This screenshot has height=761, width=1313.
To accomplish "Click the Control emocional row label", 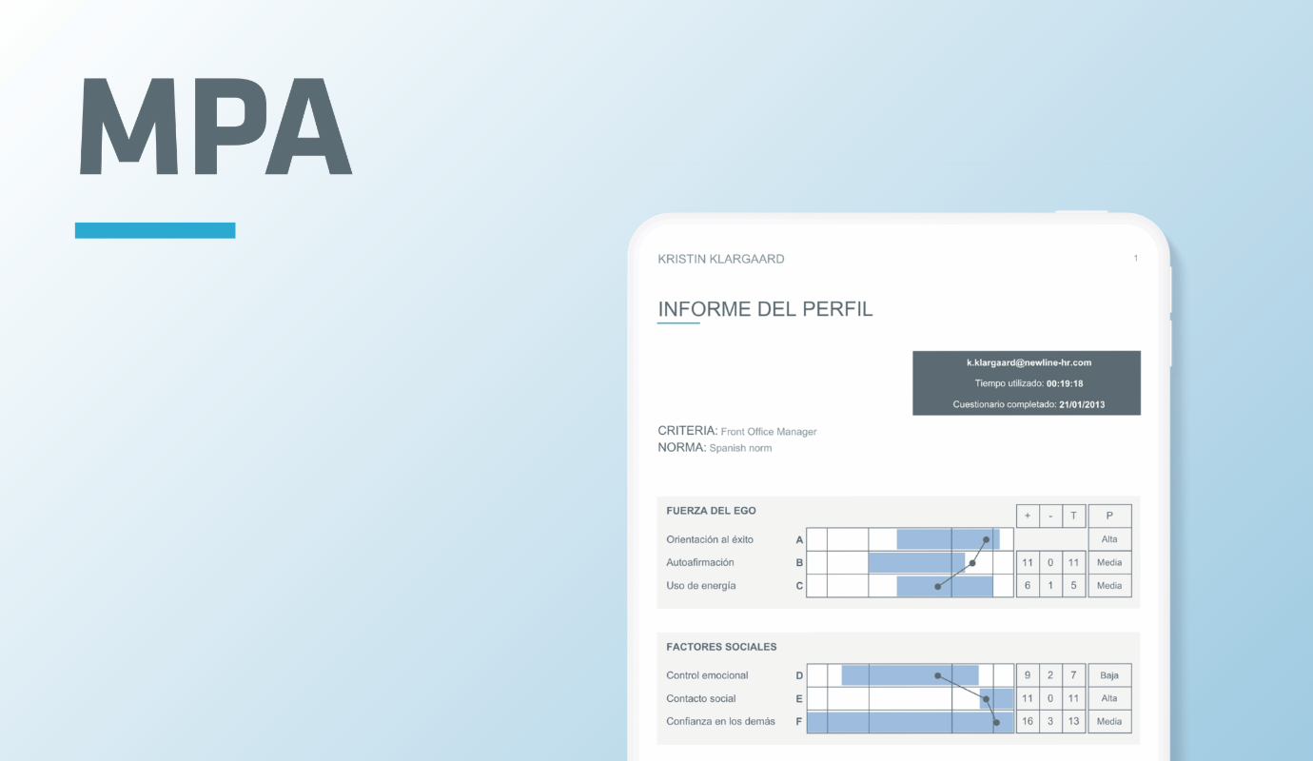I will [707, 675].
